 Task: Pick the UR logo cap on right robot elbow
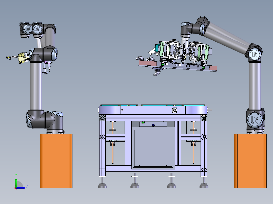(255, 55)
